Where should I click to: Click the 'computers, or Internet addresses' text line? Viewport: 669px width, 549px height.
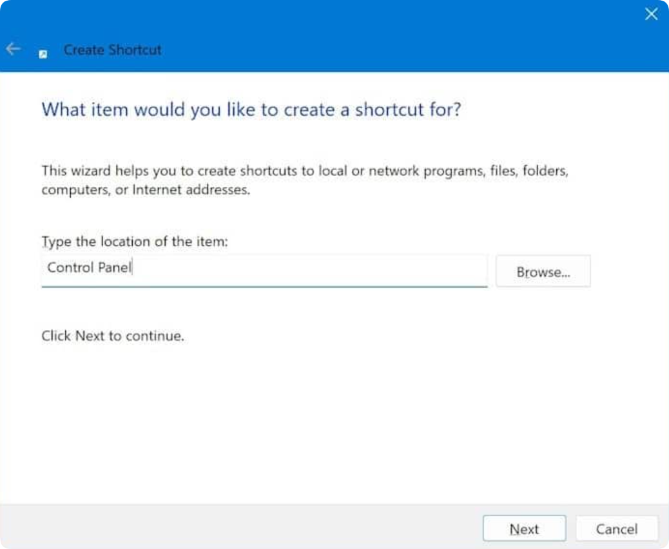[x=145, y=190]
